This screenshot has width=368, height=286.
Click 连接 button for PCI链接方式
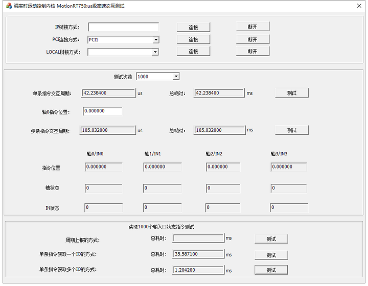tap(193, 39)
